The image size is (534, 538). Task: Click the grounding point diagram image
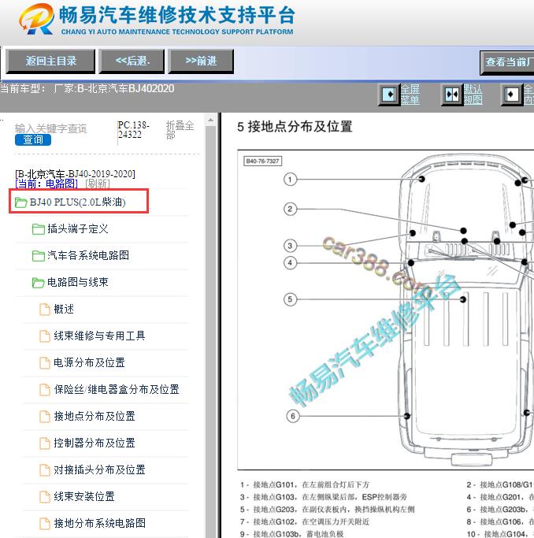(x=386, y=310)
